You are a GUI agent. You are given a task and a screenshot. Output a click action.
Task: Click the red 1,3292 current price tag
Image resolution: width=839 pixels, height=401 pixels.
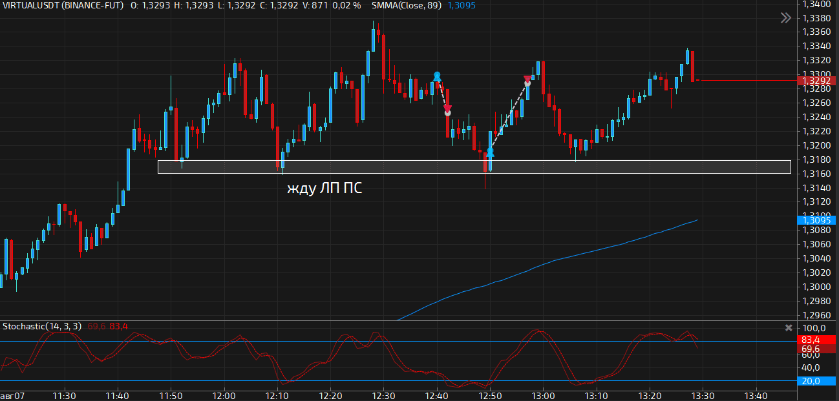point(818,81)
